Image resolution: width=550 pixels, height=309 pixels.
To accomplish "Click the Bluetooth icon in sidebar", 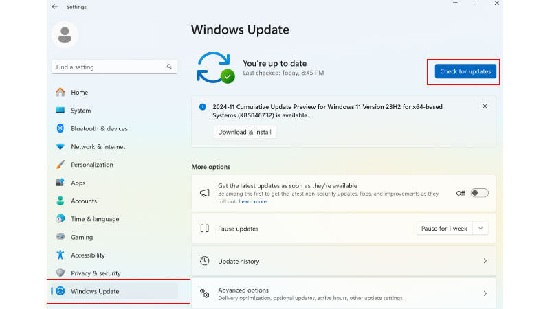I will (x=60, y=128).
